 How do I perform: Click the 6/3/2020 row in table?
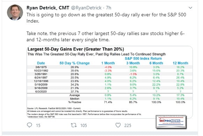click(110, 92)
